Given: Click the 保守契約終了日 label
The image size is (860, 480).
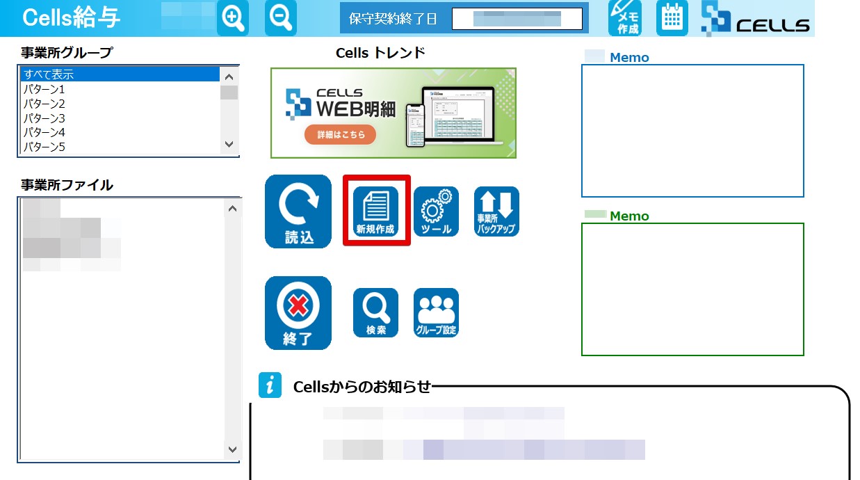Looking at the screenshot, I should click(393, 19).
